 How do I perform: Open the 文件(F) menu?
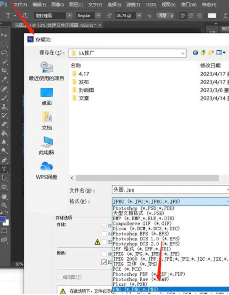[x=20, y=5]
